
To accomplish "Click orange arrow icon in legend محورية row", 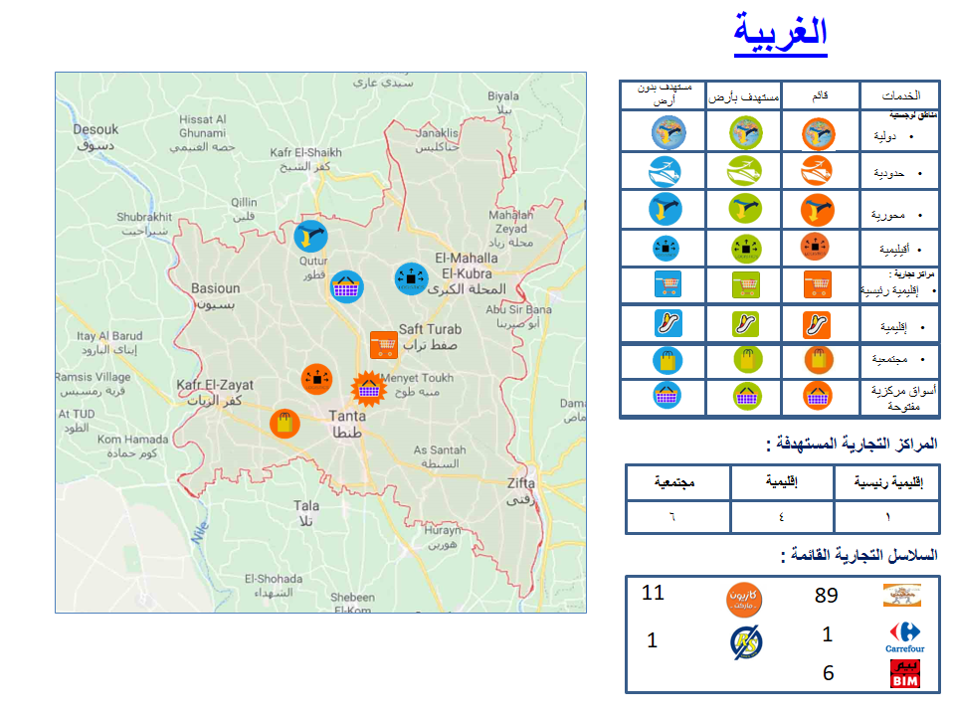I will pyautogui.click(x=817, y=210).
